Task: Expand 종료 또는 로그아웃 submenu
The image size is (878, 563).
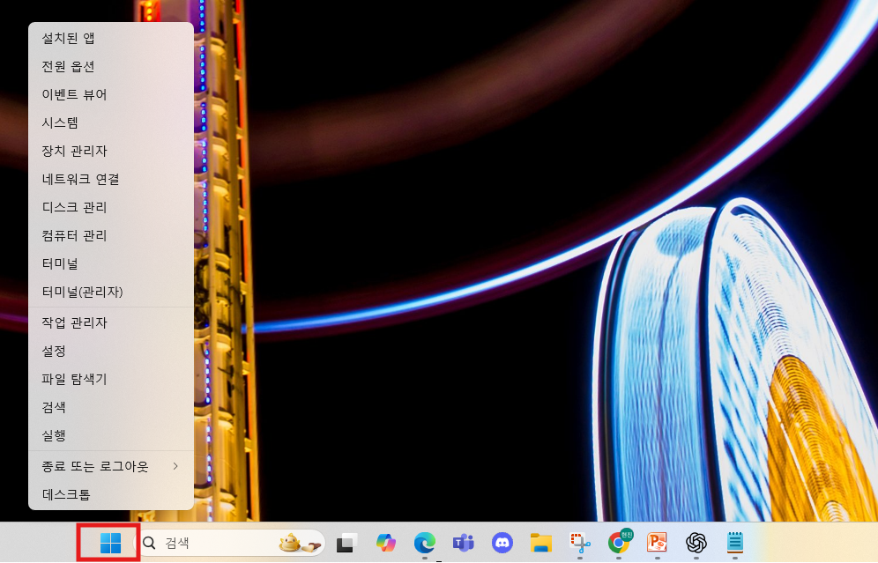Action: pos(110,465)
